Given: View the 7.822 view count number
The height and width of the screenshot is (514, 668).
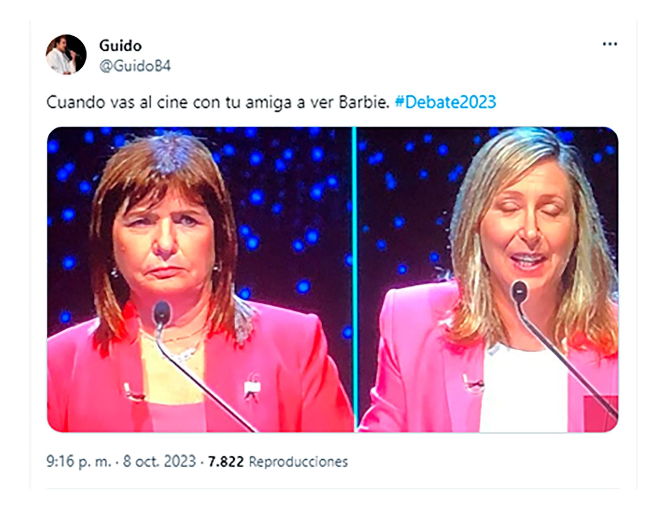Looking at the screenshot, I should point(226,462).
